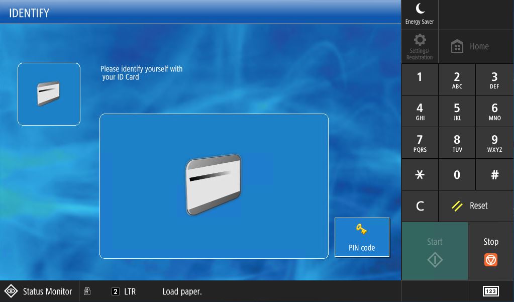Click the Reset button
This screenshot has width=514, height=302.
pyautogui.click(x=476, y=206)
